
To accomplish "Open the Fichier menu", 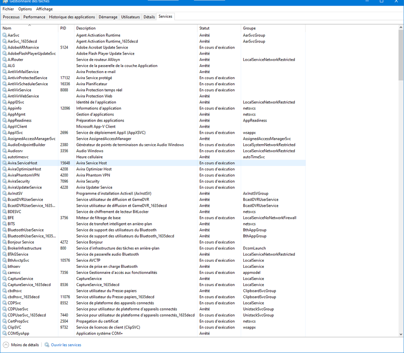I will [x=8, y=9].
